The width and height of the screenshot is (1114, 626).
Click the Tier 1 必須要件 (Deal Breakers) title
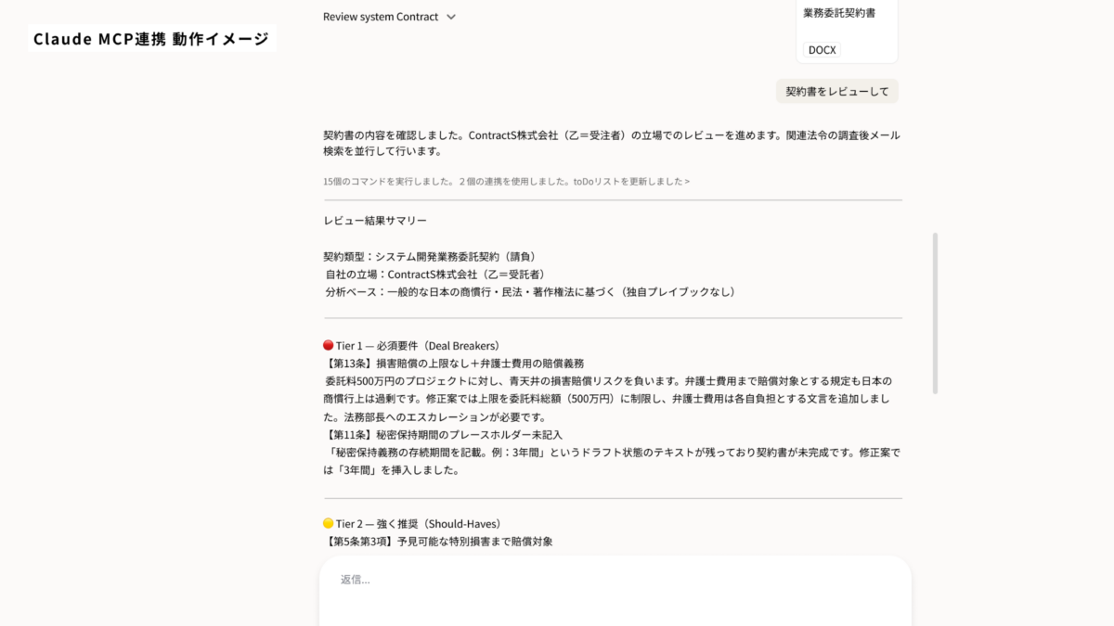point(418,345)
